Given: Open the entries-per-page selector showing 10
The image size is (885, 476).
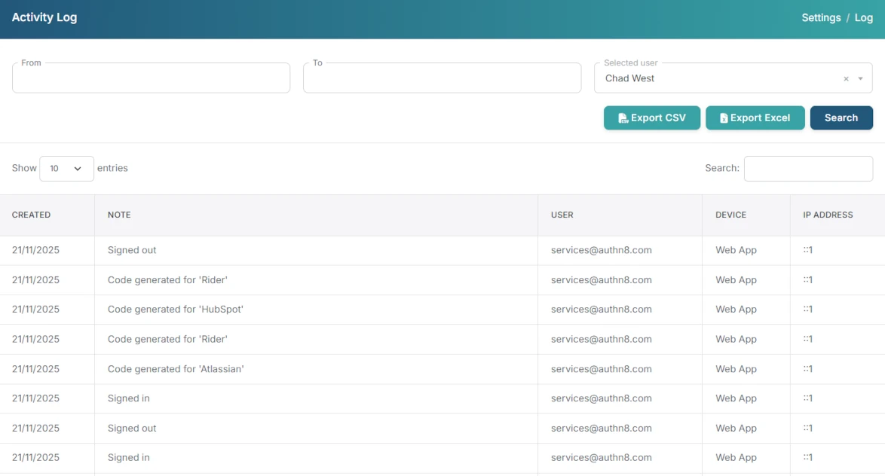Looking at the screenshot, I should [66, 168].
